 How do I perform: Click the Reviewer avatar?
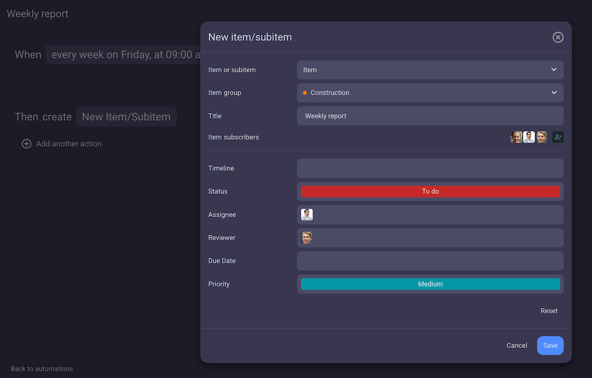pyautogui.click(x=307, y=238)
